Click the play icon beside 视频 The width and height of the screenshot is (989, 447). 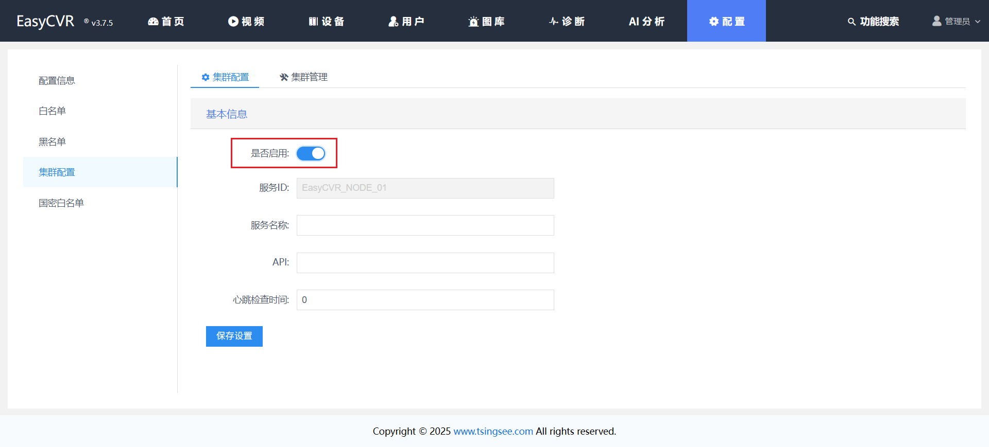[233, 21]
